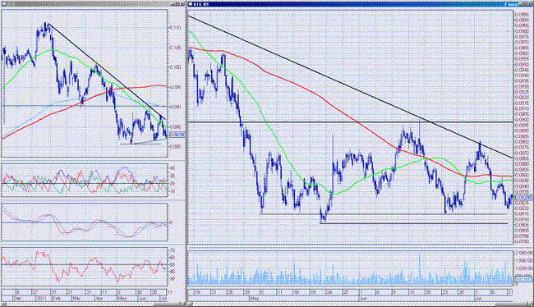Click the left chart horizontal scrollbar thumb
Screen dimensions: 534x307
tap(167, 304)
